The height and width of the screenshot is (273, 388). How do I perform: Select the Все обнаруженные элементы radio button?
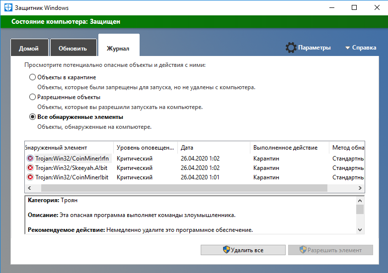(x=32, y=117)
